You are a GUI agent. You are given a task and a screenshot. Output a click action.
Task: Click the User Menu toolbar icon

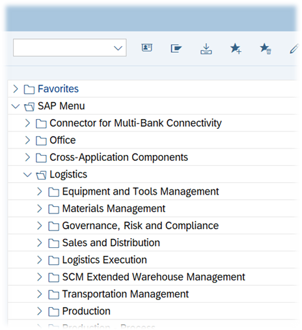[x=146, y=48]
